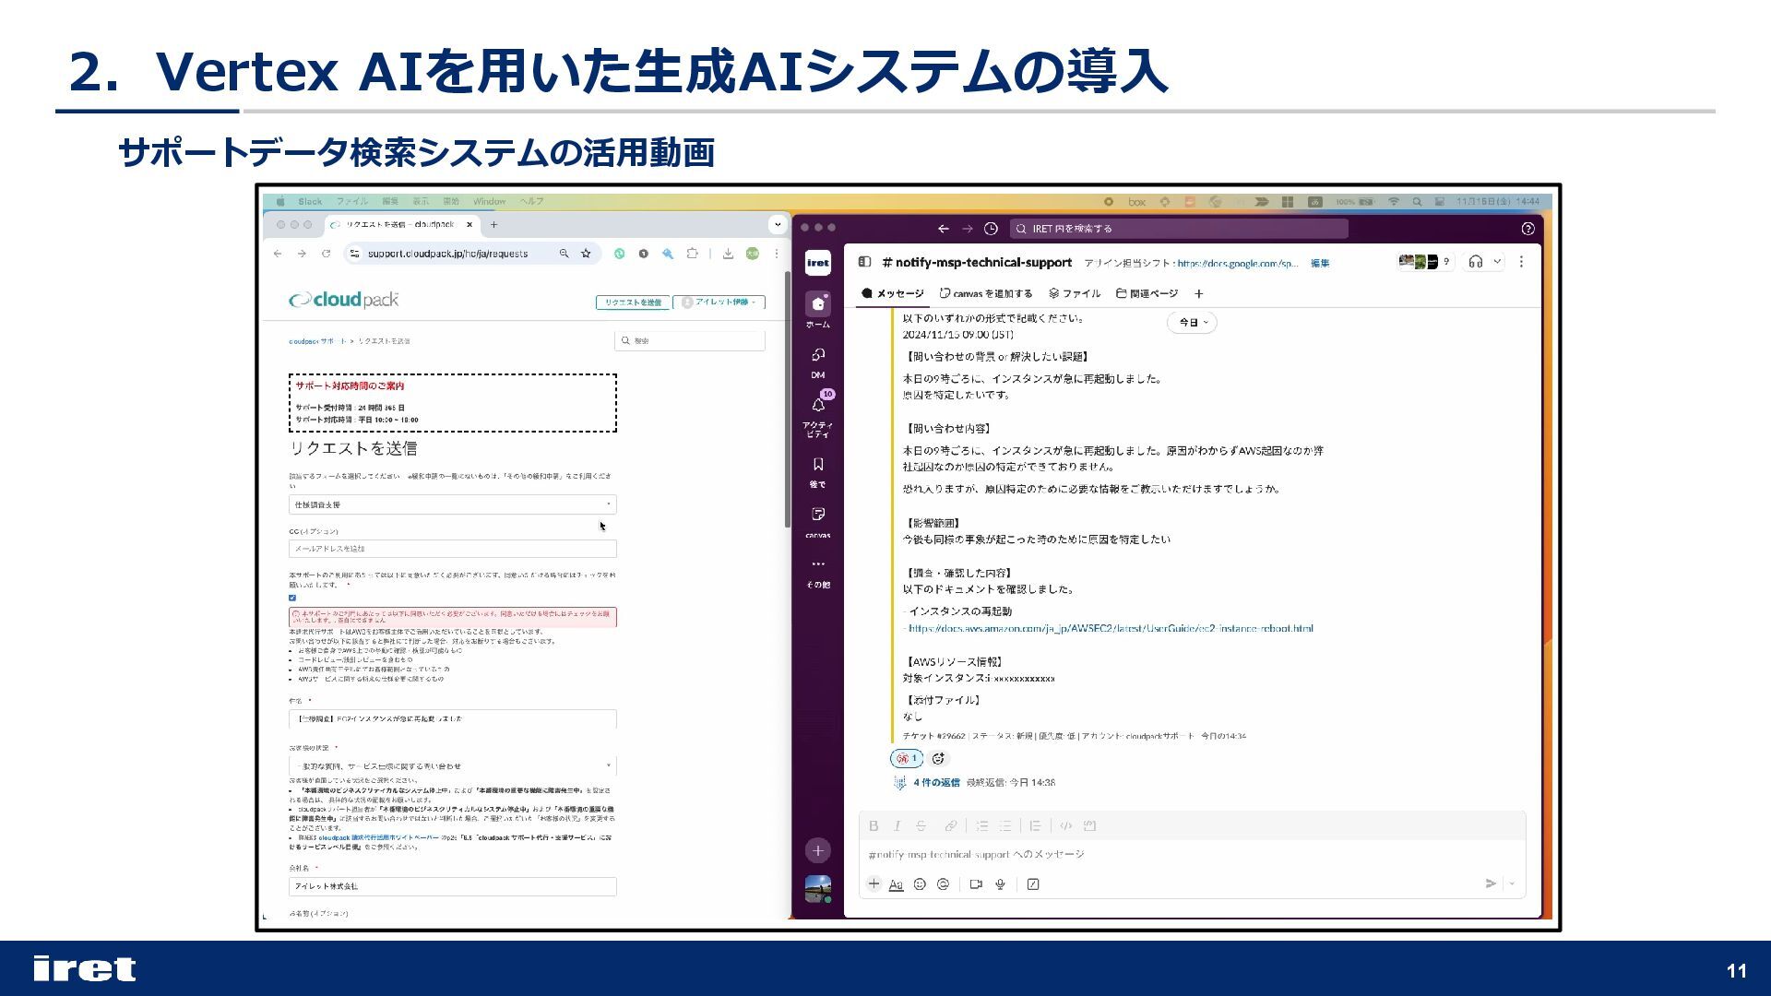Open the AWS EC2 reboot documentation link
The image size is (1771, 996).
click(1111, 629)
